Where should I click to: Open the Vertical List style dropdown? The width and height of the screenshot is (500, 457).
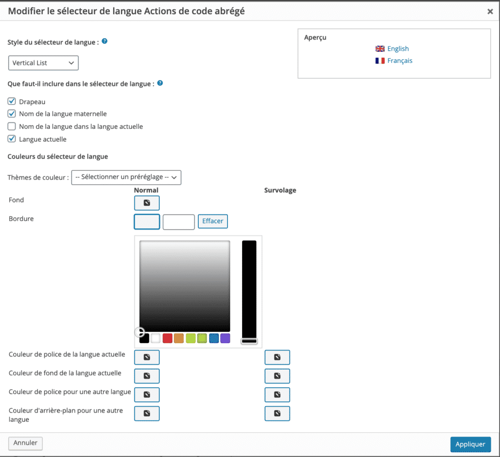pos(43,63)
